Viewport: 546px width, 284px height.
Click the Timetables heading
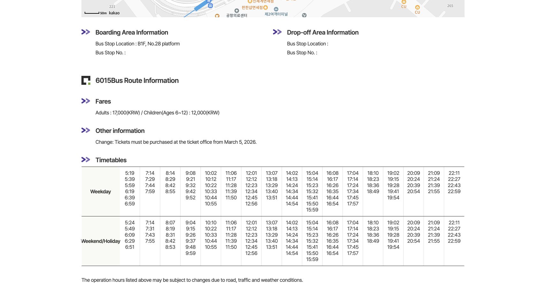coord(111,160)
